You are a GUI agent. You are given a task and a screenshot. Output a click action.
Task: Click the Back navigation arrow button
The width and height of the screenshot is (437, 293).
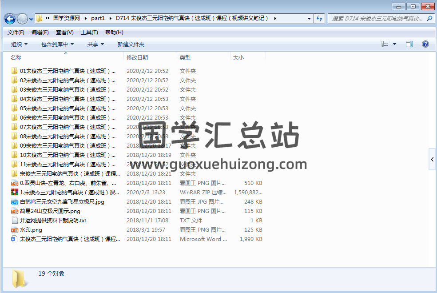(10, 19)
